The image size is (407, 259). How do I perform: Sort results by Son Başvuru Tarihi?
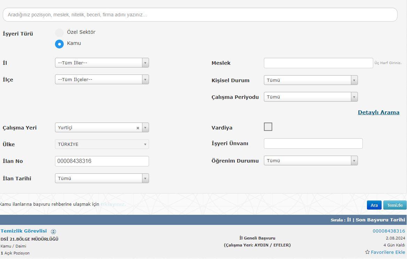click(x=380, y=220)
